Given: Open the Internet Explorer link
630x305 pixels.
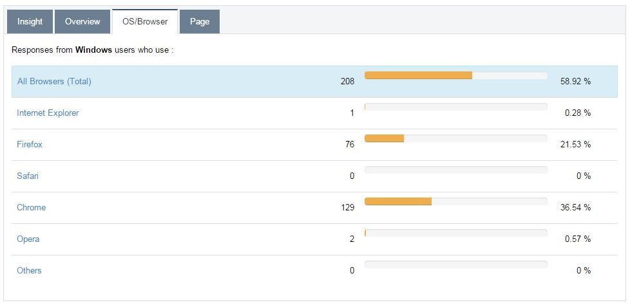Looking at the screenshot, I should click(x=48, y=113).
